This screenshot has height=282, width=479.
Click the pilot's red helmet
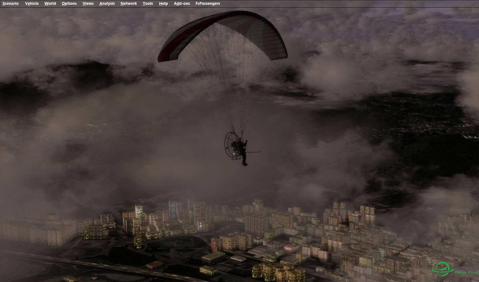point(239,139)
